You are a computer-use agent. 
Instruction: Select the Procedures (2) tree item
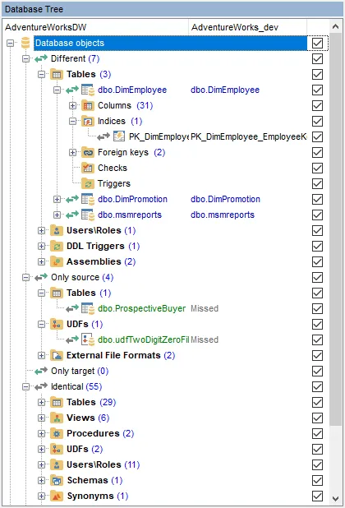click(100, 433)
